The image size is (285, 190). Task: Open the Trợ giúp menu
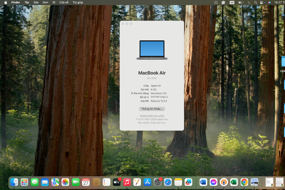point(78,2)
